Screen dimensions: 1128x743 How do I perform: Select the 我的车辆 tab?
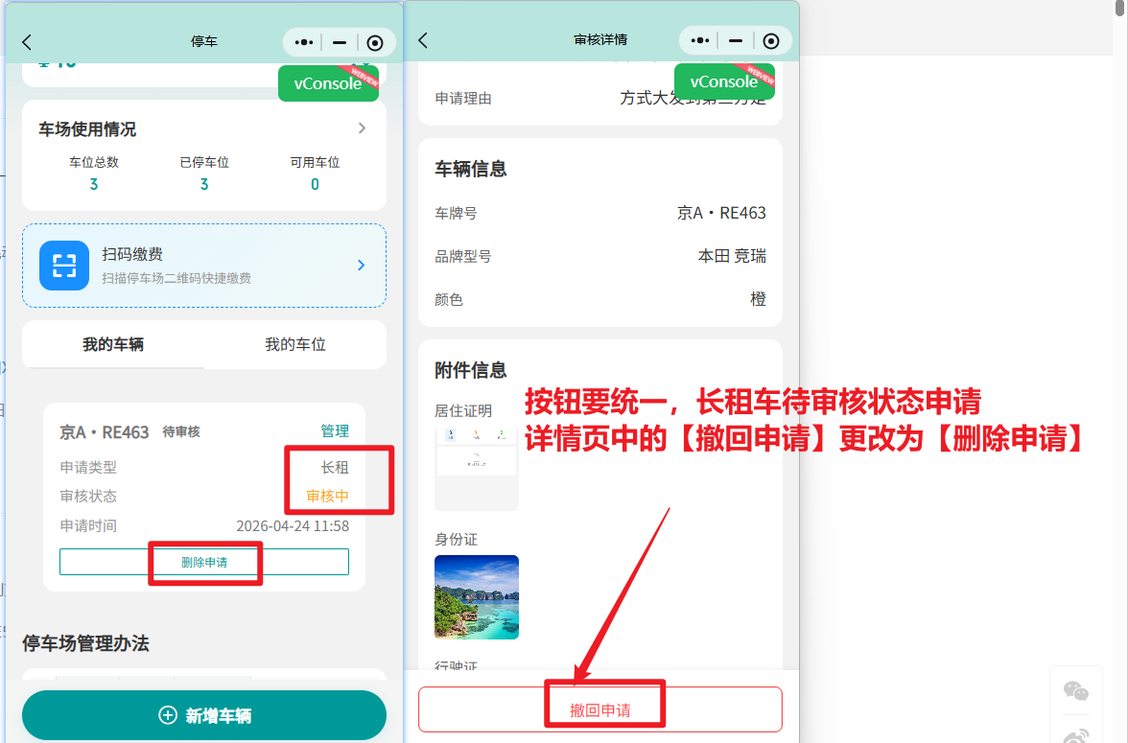pos(113,344)
